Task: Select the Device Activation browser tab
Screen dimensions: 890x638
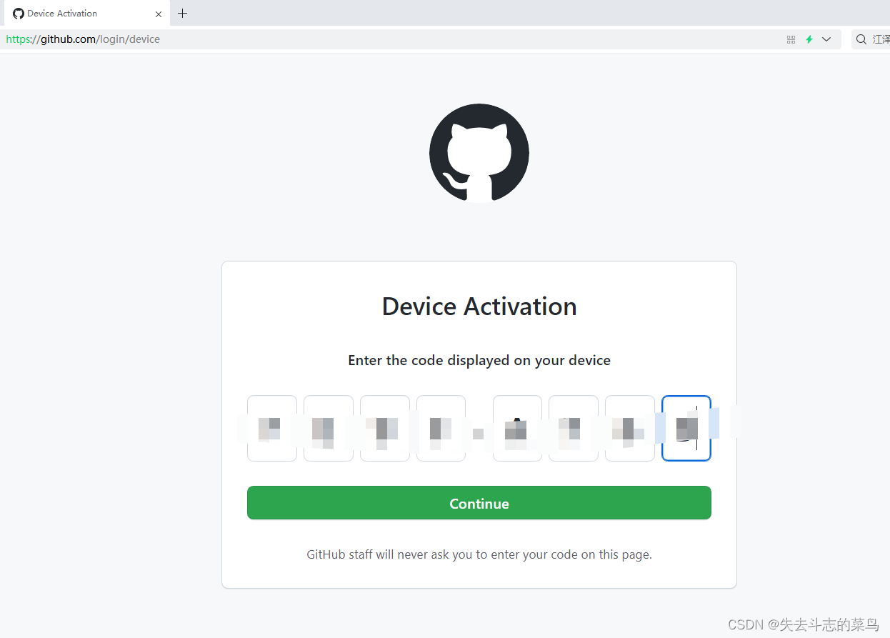Action: click(86, 13)
